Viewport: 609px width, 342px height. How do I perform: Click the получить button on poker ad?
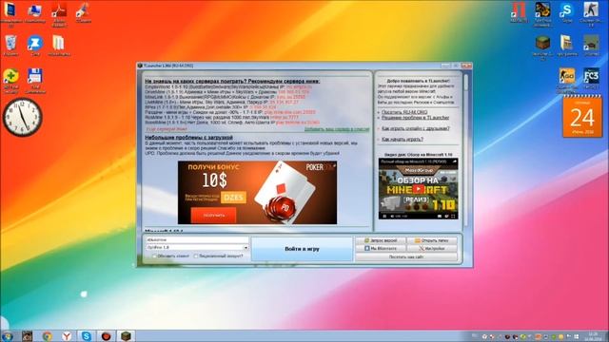[x=213, y=216]
